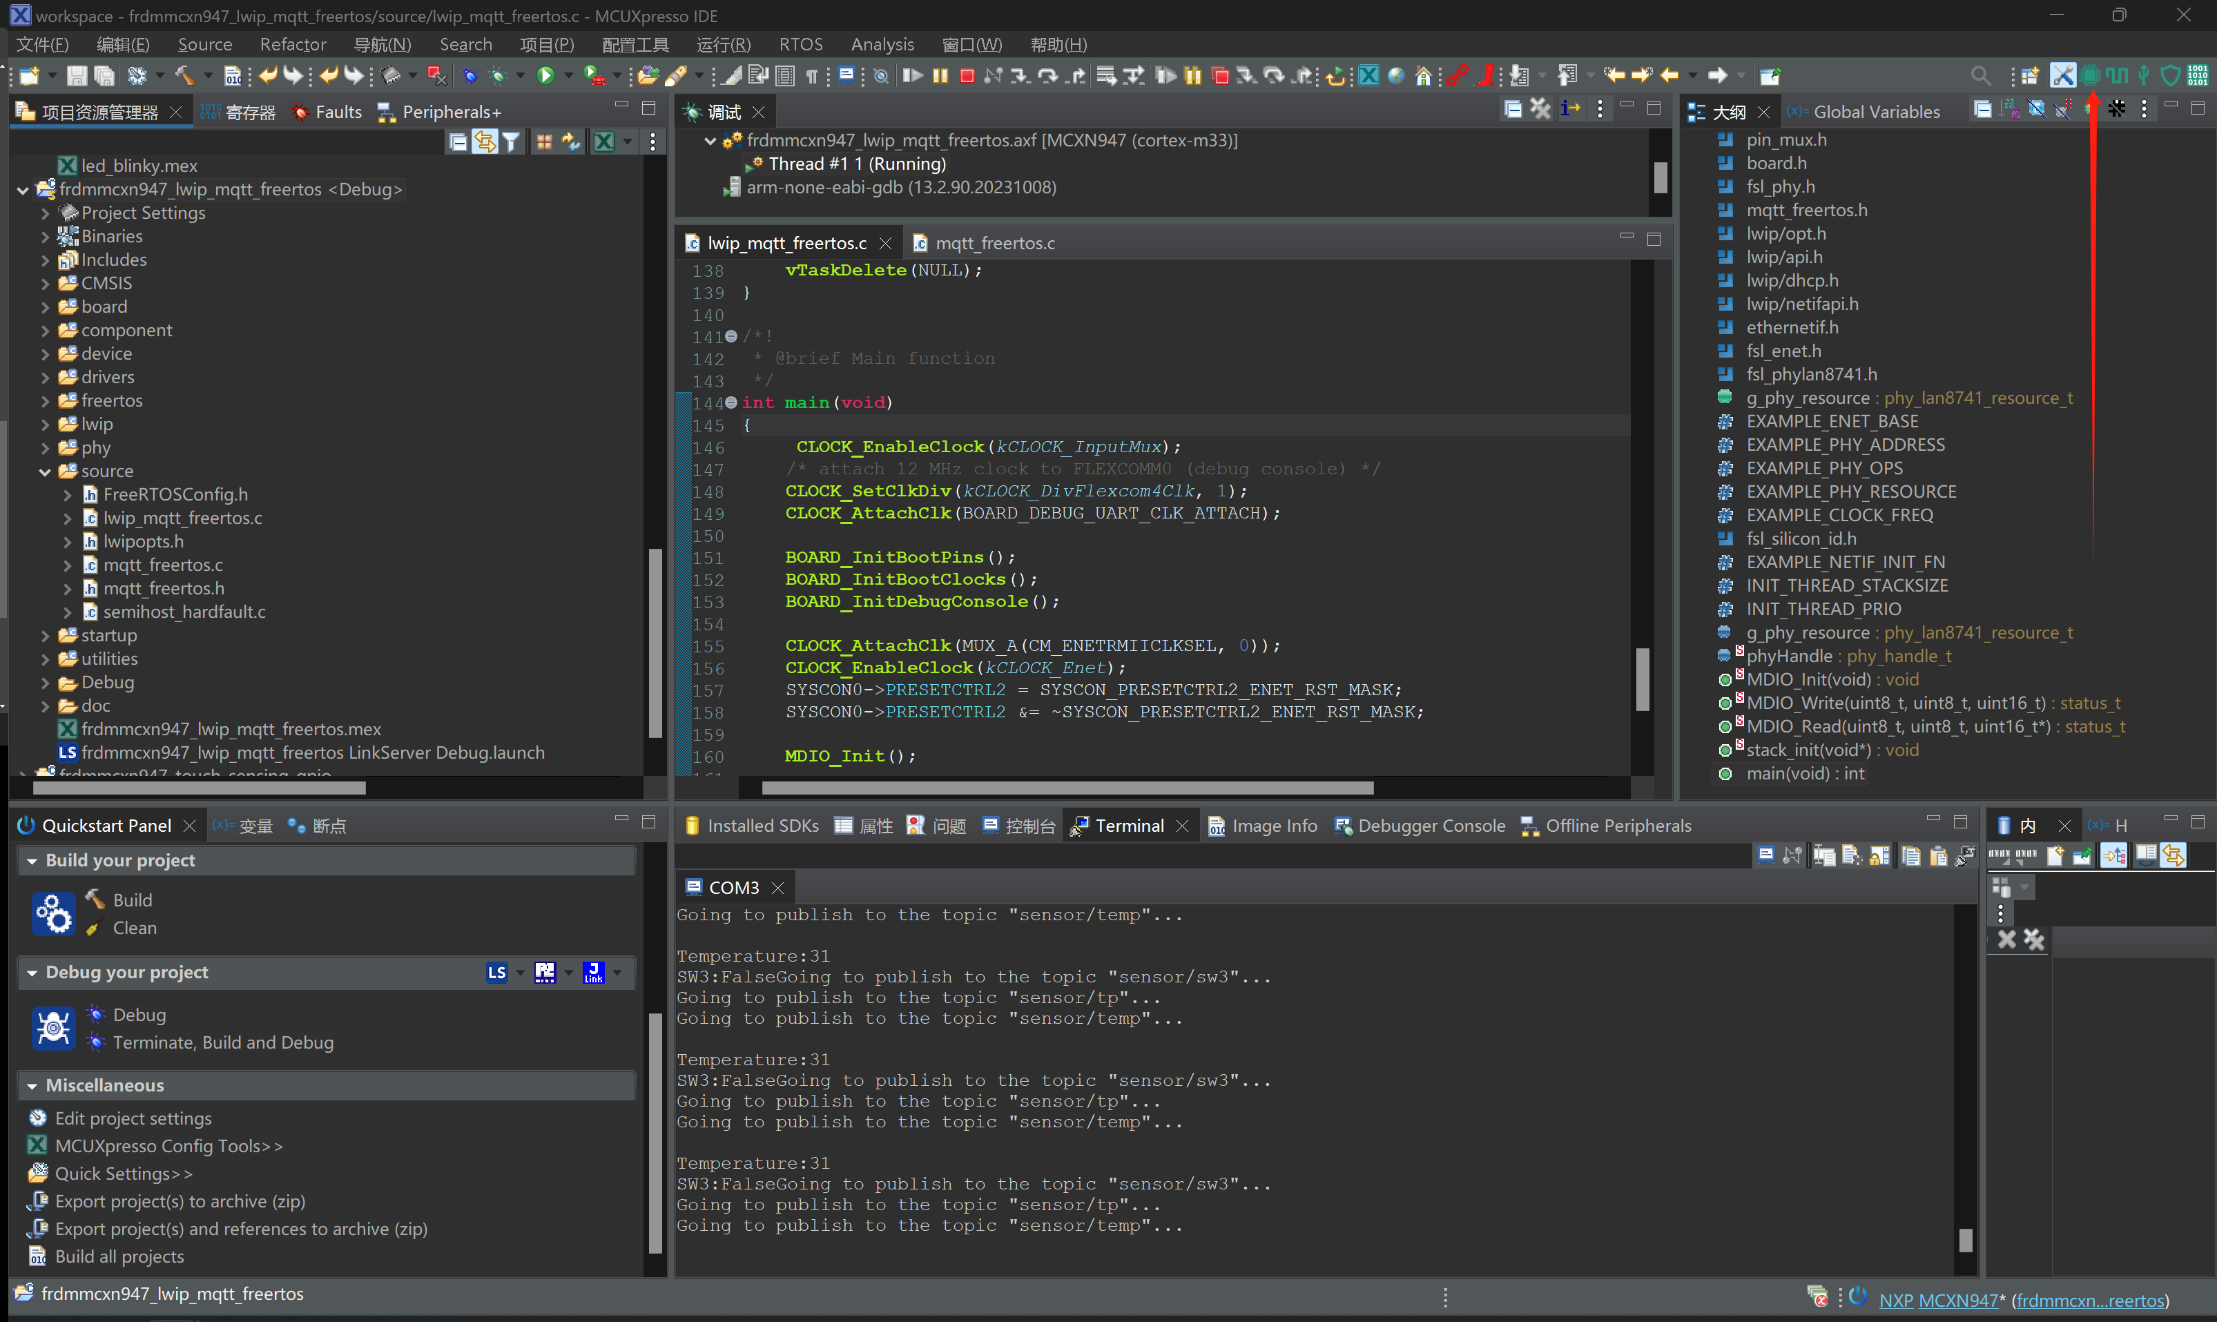Click the red boot toolbar icon
Image resolution: width=2217 pixels, height=1322 pixels.
tap(1484, 76)
